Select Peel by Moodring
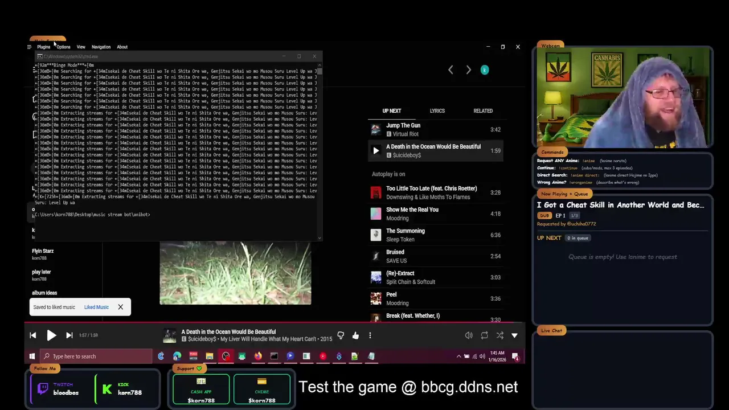The image size is (729, 410). click(x=436, y=298)
